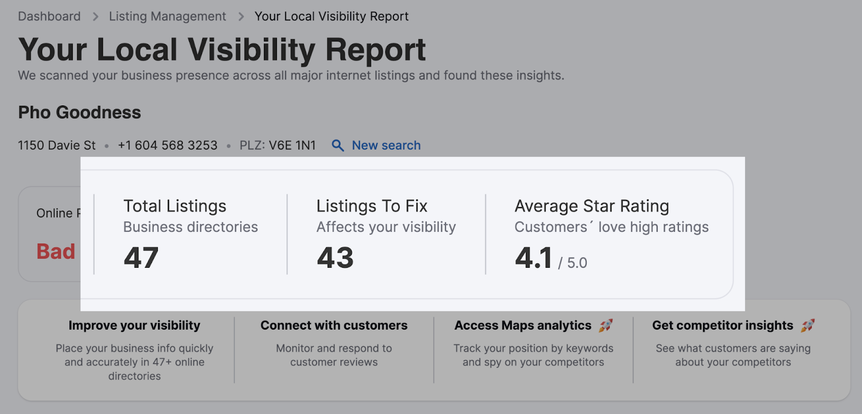Select Your Local Visibility Report breadcrumb
This screenshot has width=862, height=414.
point(331,17)
